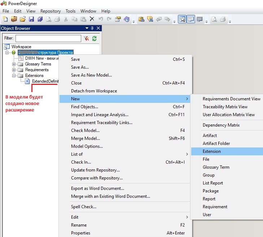Click the Cut scissors icon
The image size is (263, 237).
click(x=66, y=19)
